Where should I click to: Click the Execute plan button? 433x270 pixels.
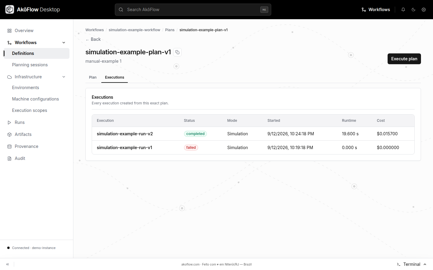click(404, 59)
